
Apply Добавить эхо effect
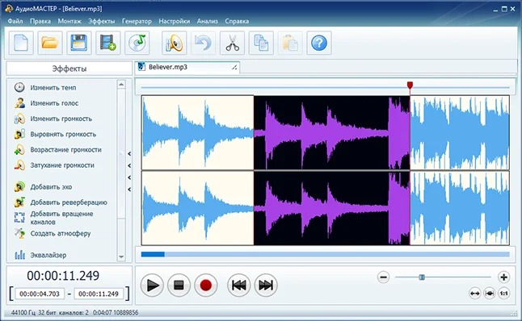coord(51,187)
